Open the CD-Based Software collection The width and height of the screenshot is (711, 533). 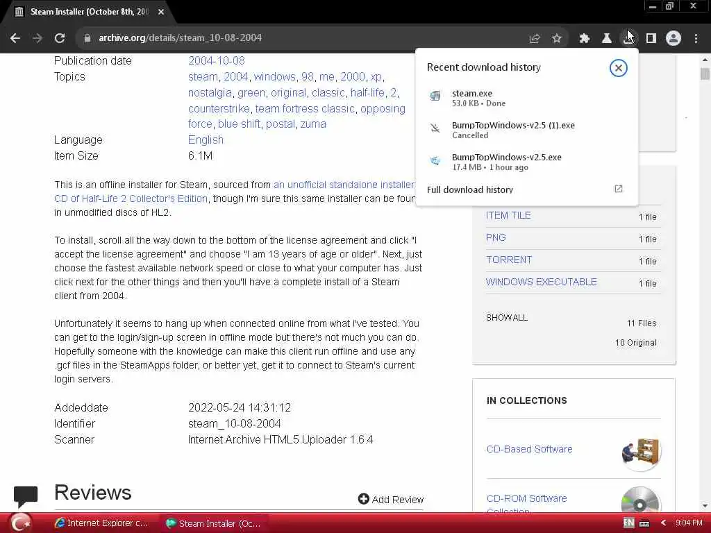[529, 449]
